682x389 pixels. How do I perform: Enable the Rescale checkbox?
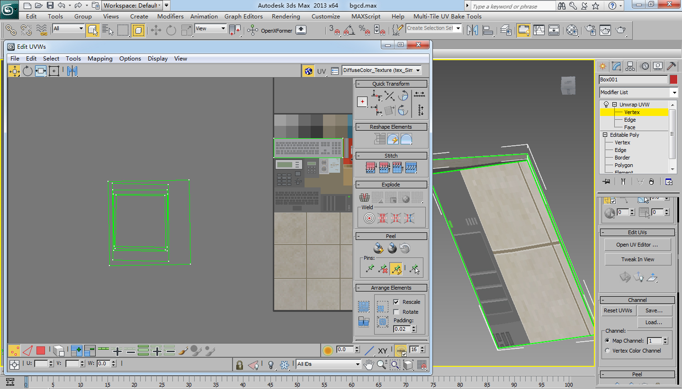pyautogui.click(x=396, y=301)
